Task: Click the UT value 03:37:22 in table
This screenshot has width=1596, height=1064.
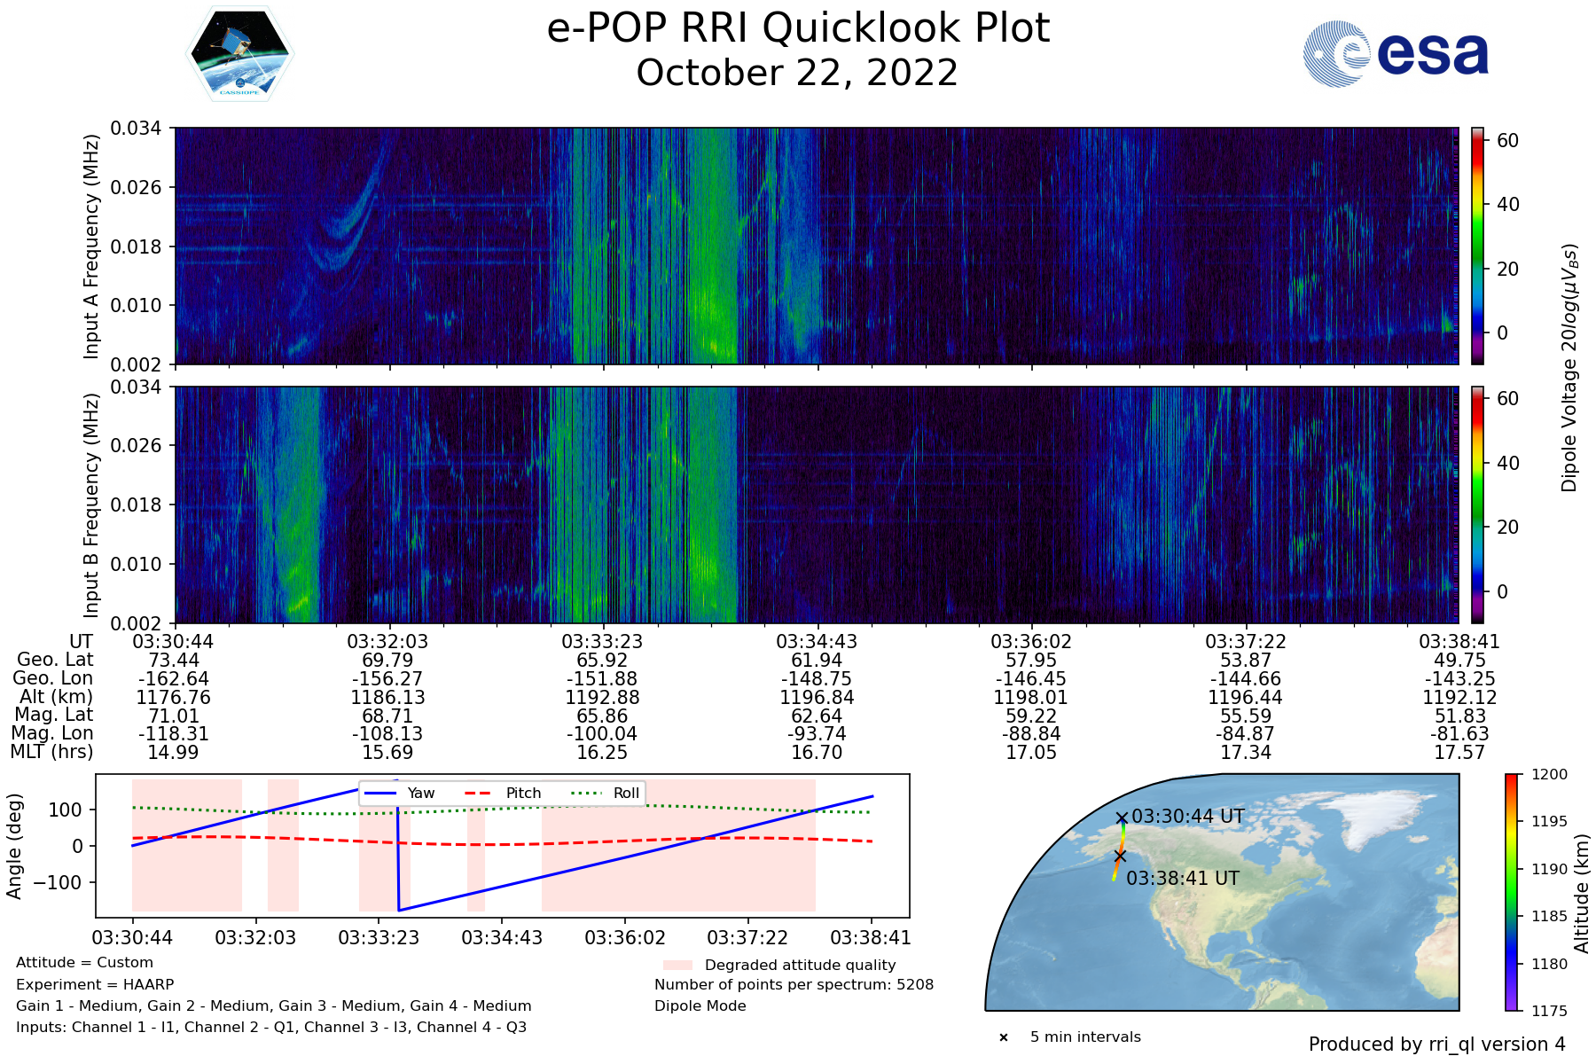Action: pos(1246,641)
